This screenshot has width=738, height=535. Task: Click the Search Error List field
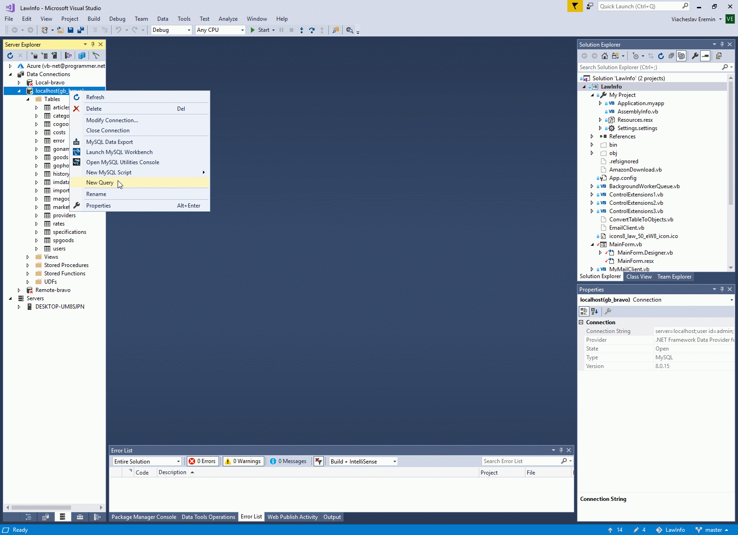tap(527, 461)
